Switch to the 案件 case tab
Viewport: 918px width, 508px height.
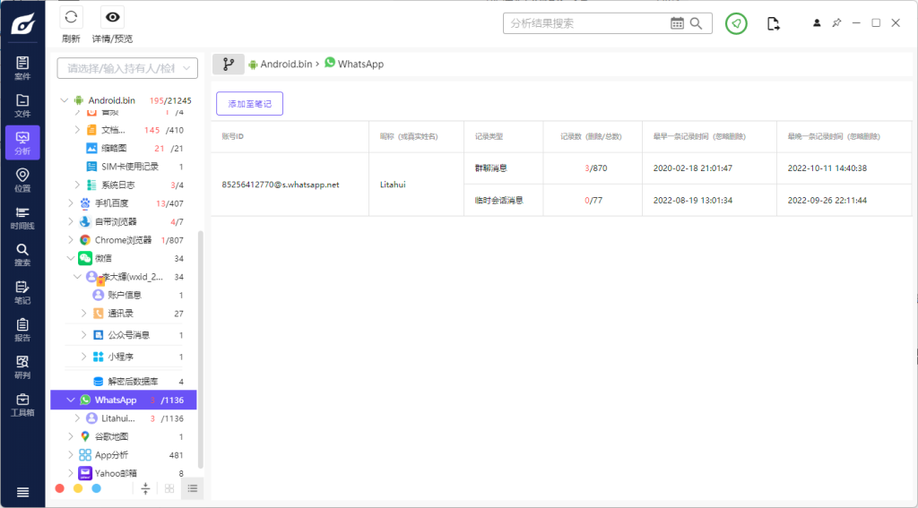[22, 67]
